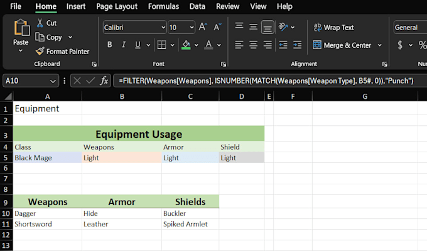Toggle Center horizontal alignment
427x251 pixels.
pyautogui.click(x=253, y=45)
